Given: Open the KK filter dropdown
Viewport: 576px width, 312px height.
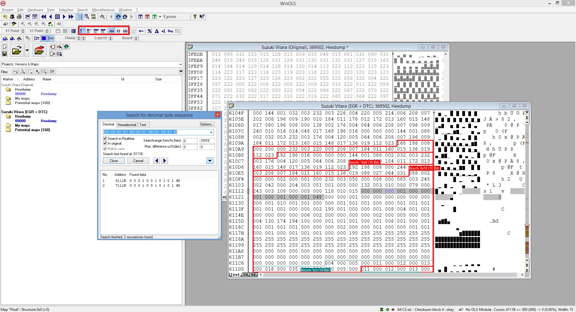Looking at the screenshot, I should [x=44, y=71].
